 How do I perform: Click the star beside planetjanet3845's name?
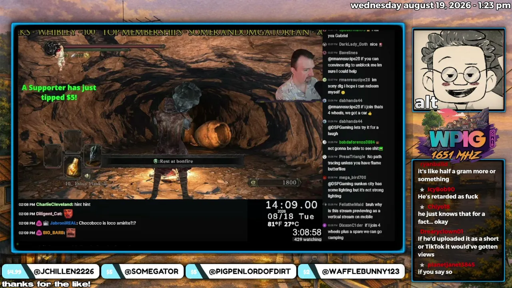pos(422,265)
